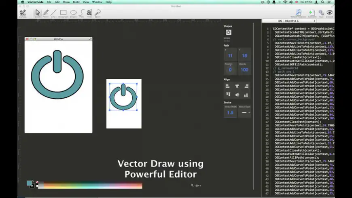Select the Rectangle tool
Image resolution: width=352 pixels, height=198 pixels.
[x=63, y=13]
